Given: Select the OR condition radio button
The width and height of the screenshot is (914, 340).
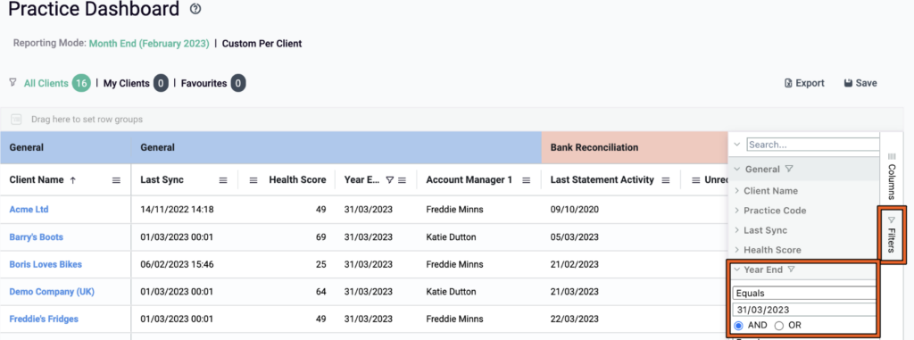Looking at the screenshot, I should (x=779, y=326).
